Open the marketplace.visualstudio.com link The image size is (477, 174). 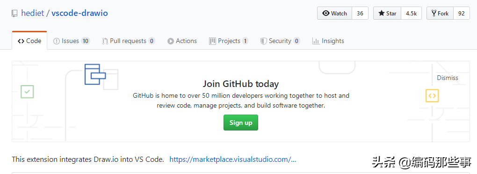point(233,159)
